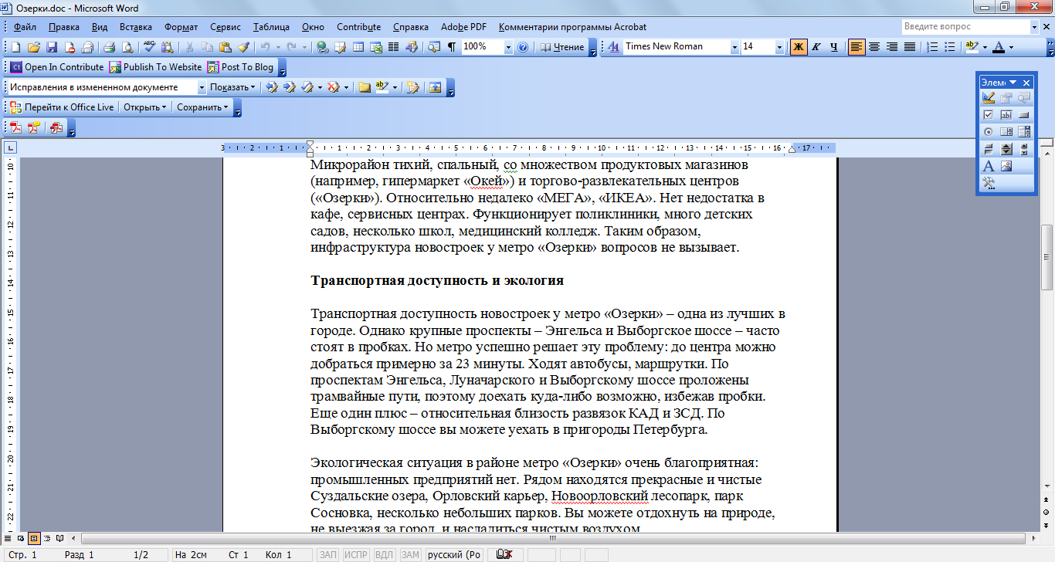The height and width of the screenshot is (562, 1055).
Task: Click Open In Contribute button
Action: point(56,67)
